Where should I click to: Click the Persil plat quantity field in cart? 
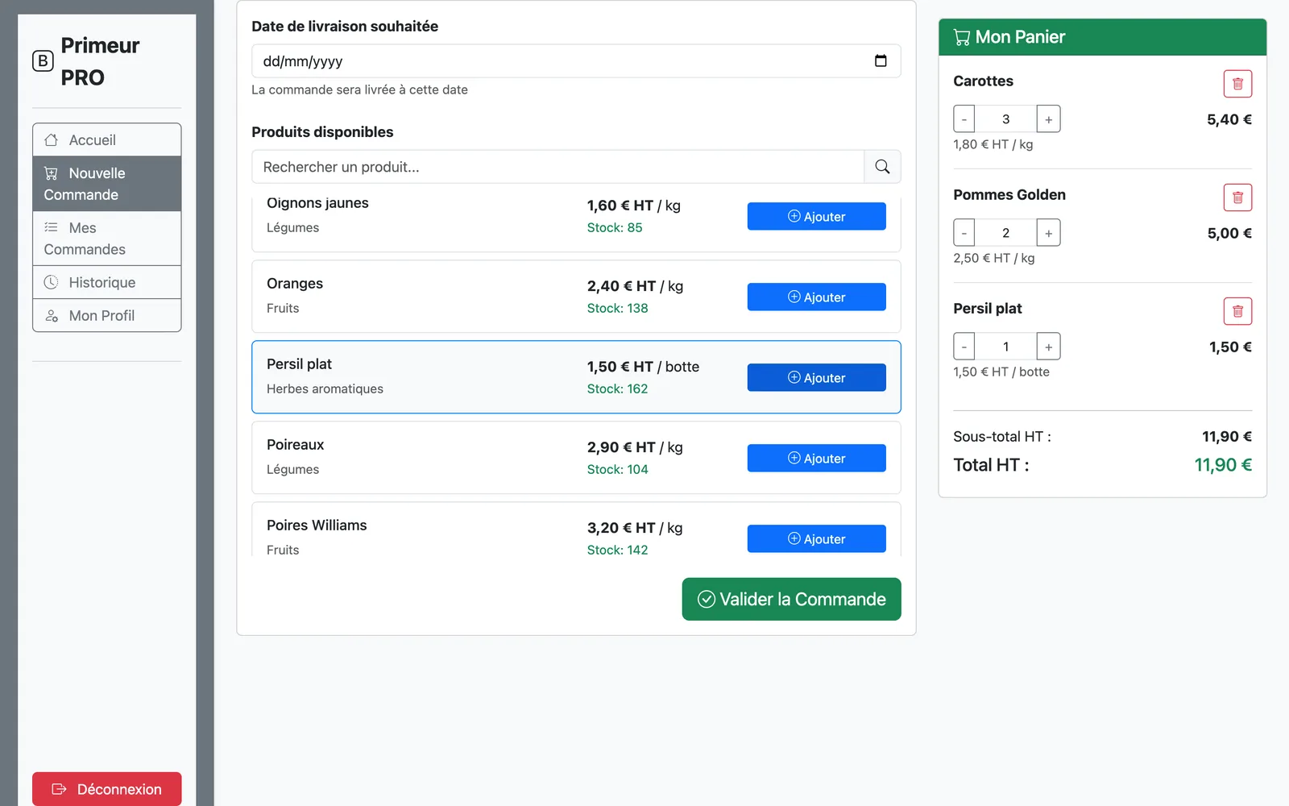click(x=1005, y=347)
